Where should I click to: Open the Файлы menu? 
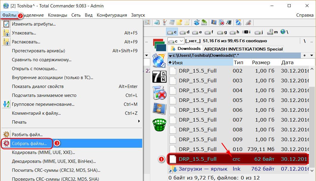9,15
